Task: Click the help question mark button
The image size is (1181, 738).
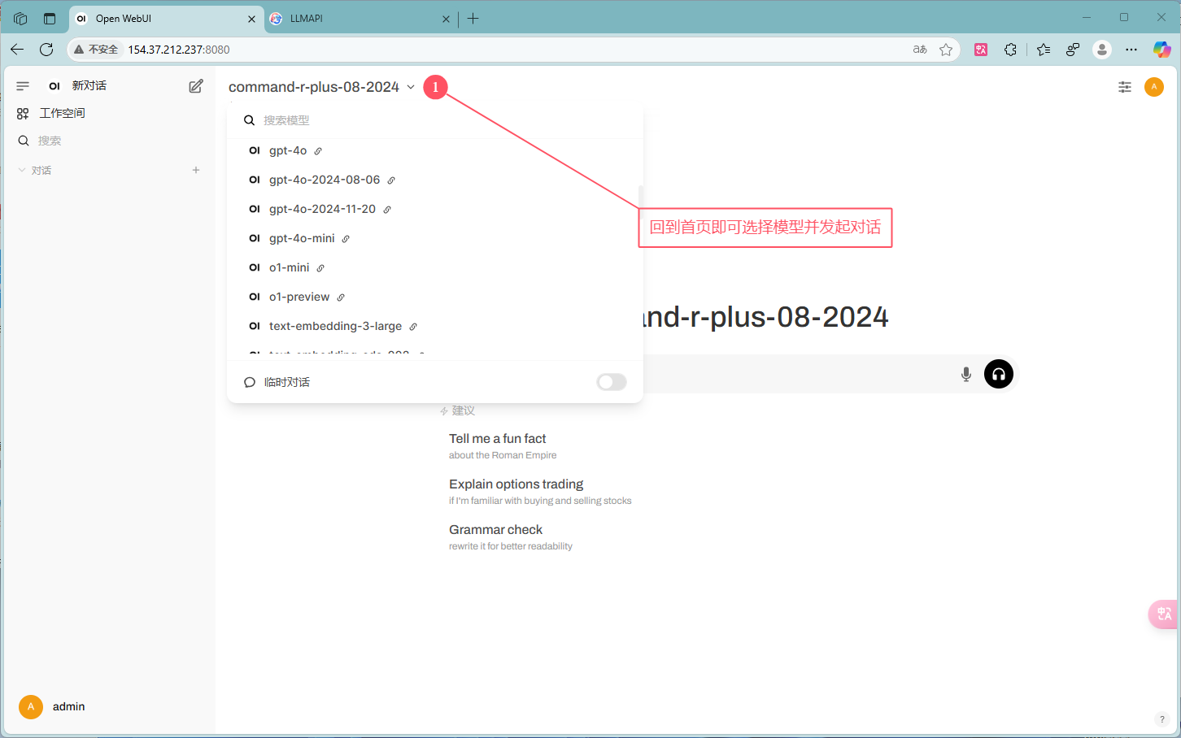Action: tap(1161, 718)
